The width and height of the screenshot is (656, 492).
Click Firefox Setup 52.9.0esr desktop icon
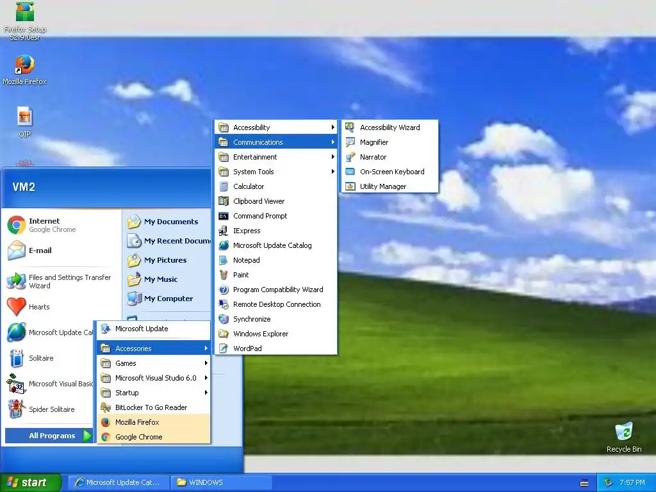(25, 21)
